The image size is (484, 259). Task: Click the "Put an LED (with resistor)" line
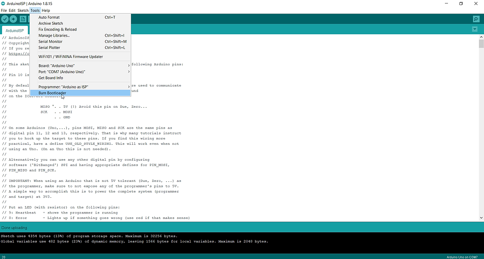click(x=61, y=208)
